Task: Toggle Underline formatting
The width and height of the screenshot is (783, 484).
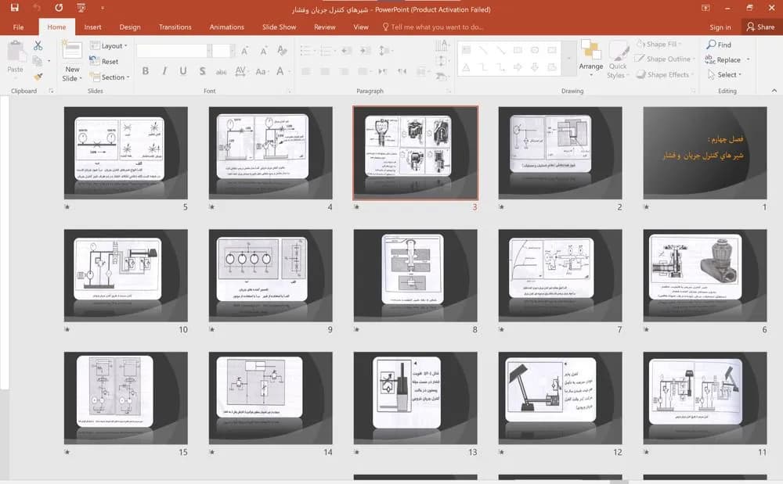Action: (183, 71)
